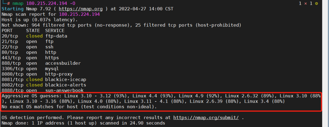Open the https://nmap.org/submit/ link
The width and height of the screenshot is (329, 127).
point(206,118)
